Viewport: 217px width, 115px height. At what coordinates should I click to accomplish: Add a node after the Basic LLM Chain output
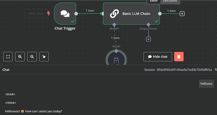182,14
